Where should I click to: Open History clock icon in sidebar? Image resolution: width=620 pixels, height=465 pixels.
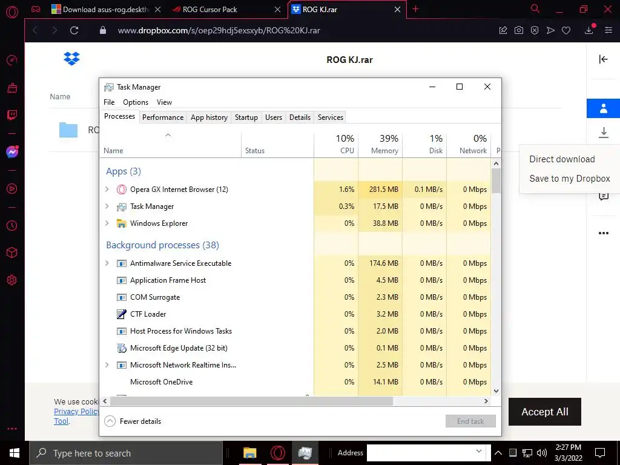[12, 225]
